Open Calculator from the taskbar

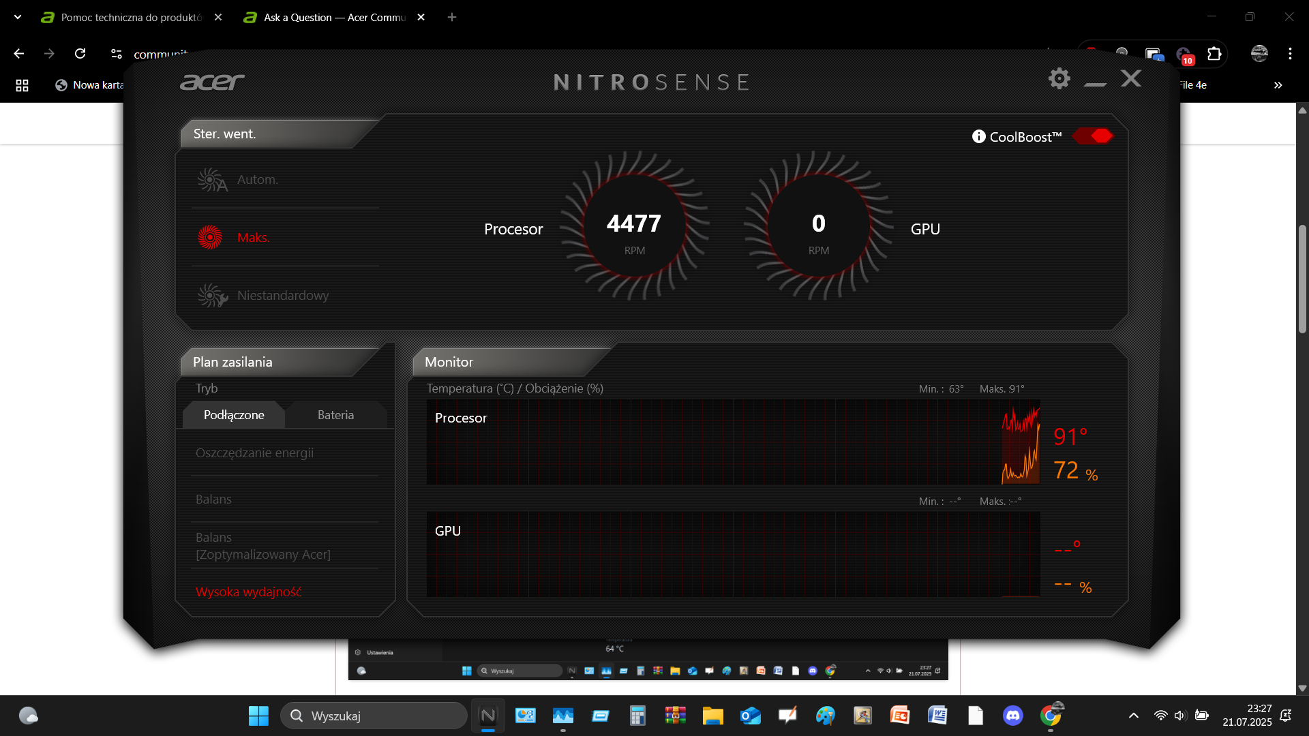(637, 716)
